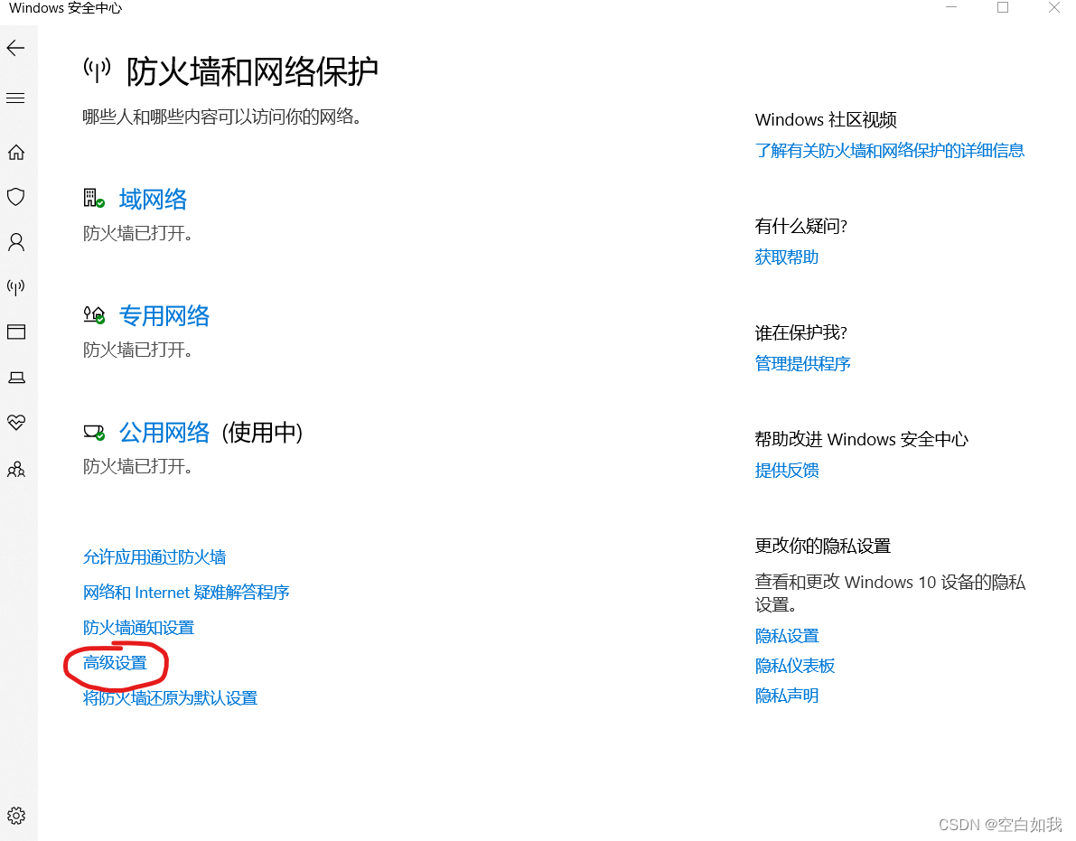Click the private network house icon
Image resolution: width=1076 pixels, height=841 pixels.
[94, 315]
